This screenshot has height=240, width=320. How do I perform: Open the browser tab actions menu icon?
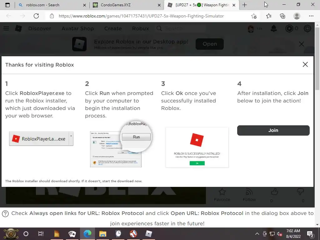point(7,5)
